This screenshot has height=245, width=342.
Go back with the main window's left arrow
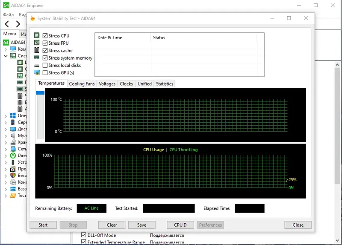coord(7,24)
